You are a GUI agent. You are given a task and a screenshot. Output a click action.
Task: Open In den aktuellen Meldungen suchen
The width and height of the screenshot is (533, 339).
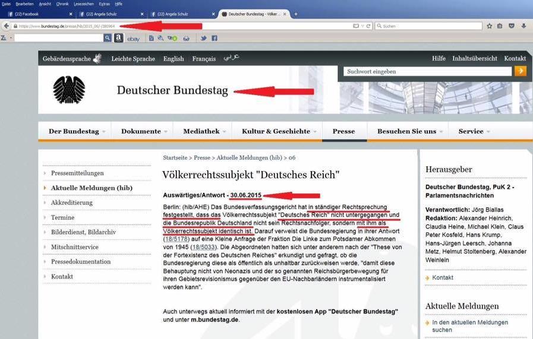click(470, 326)
